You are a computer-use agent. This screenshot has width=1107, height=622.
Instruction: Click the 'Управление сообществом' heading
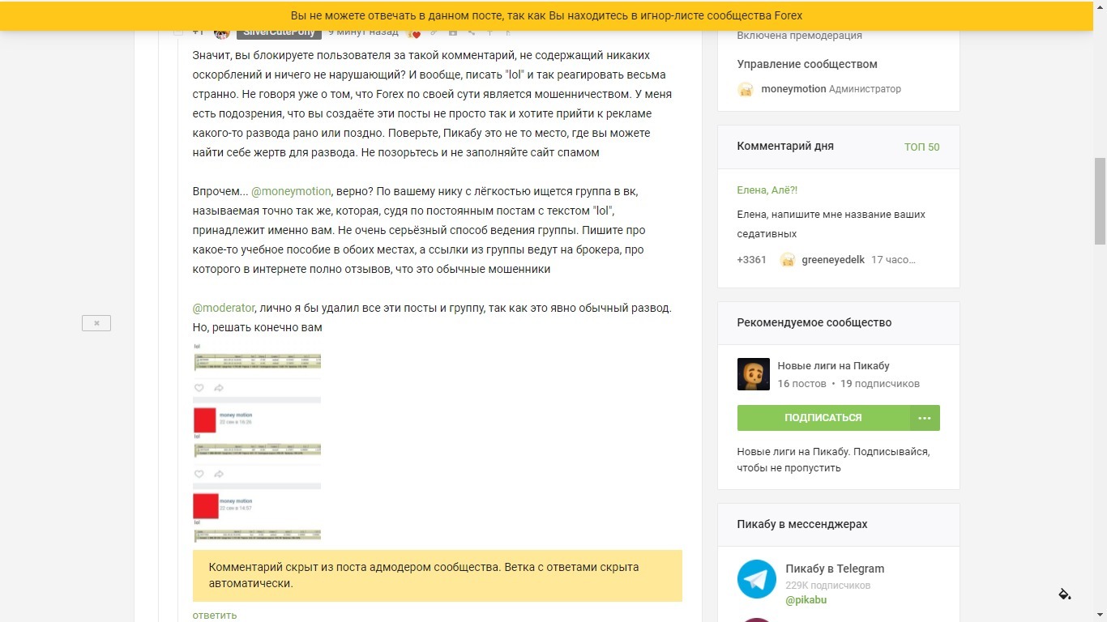[807, 64]
